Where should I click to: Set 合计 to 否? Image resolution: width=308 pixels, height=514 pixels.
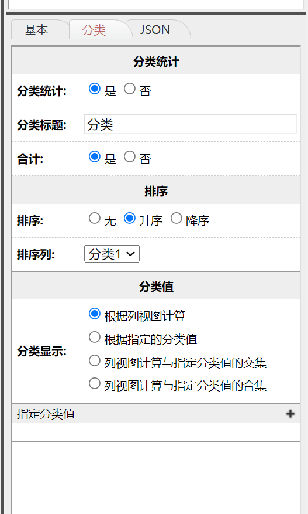click(x=130, y=156)
